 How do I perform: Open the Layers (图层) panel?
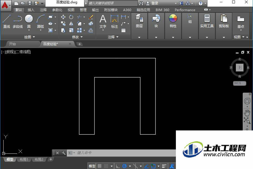coord(139,21)
